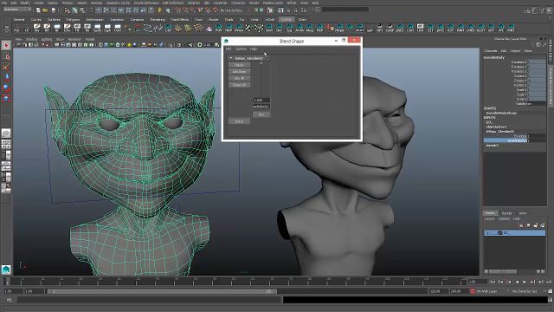Click the play forward button in playback controls

525,282
